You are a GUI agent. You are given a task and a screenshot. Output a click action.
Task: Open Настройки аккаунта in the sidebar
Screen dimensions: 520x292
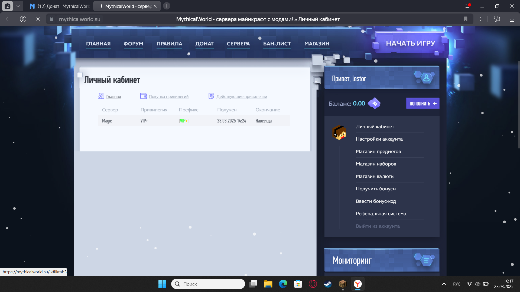tap(379, 139)
